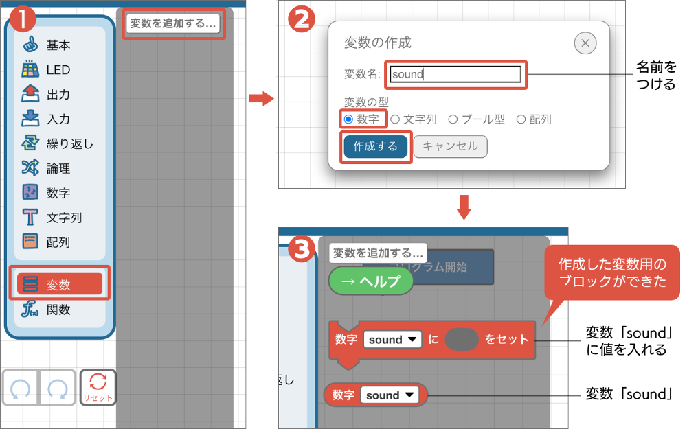Click 変数を追加する button in step 3 panel

click(378, 253)
